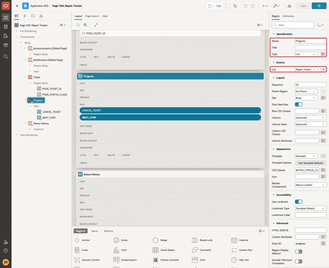Screen dimensions: 329x268
Task: Collapse the Accessibility section
Action: click(x=273, y=195)
